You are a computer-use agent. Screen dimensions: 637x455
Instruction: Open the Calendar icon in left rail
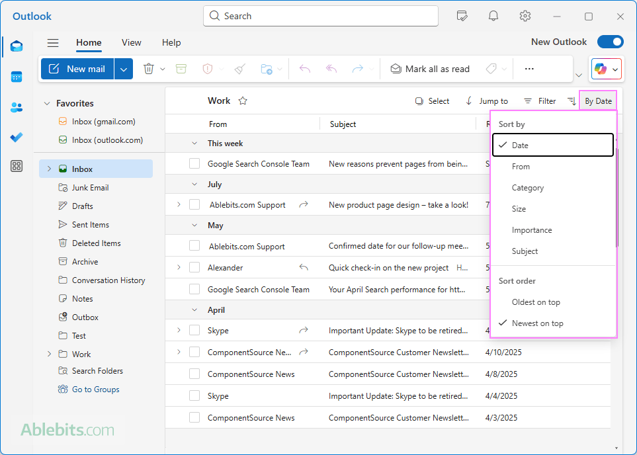tap(17, 77)
